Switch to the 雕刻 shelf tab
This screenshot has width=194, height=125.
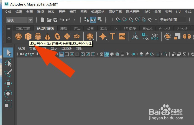63,28
